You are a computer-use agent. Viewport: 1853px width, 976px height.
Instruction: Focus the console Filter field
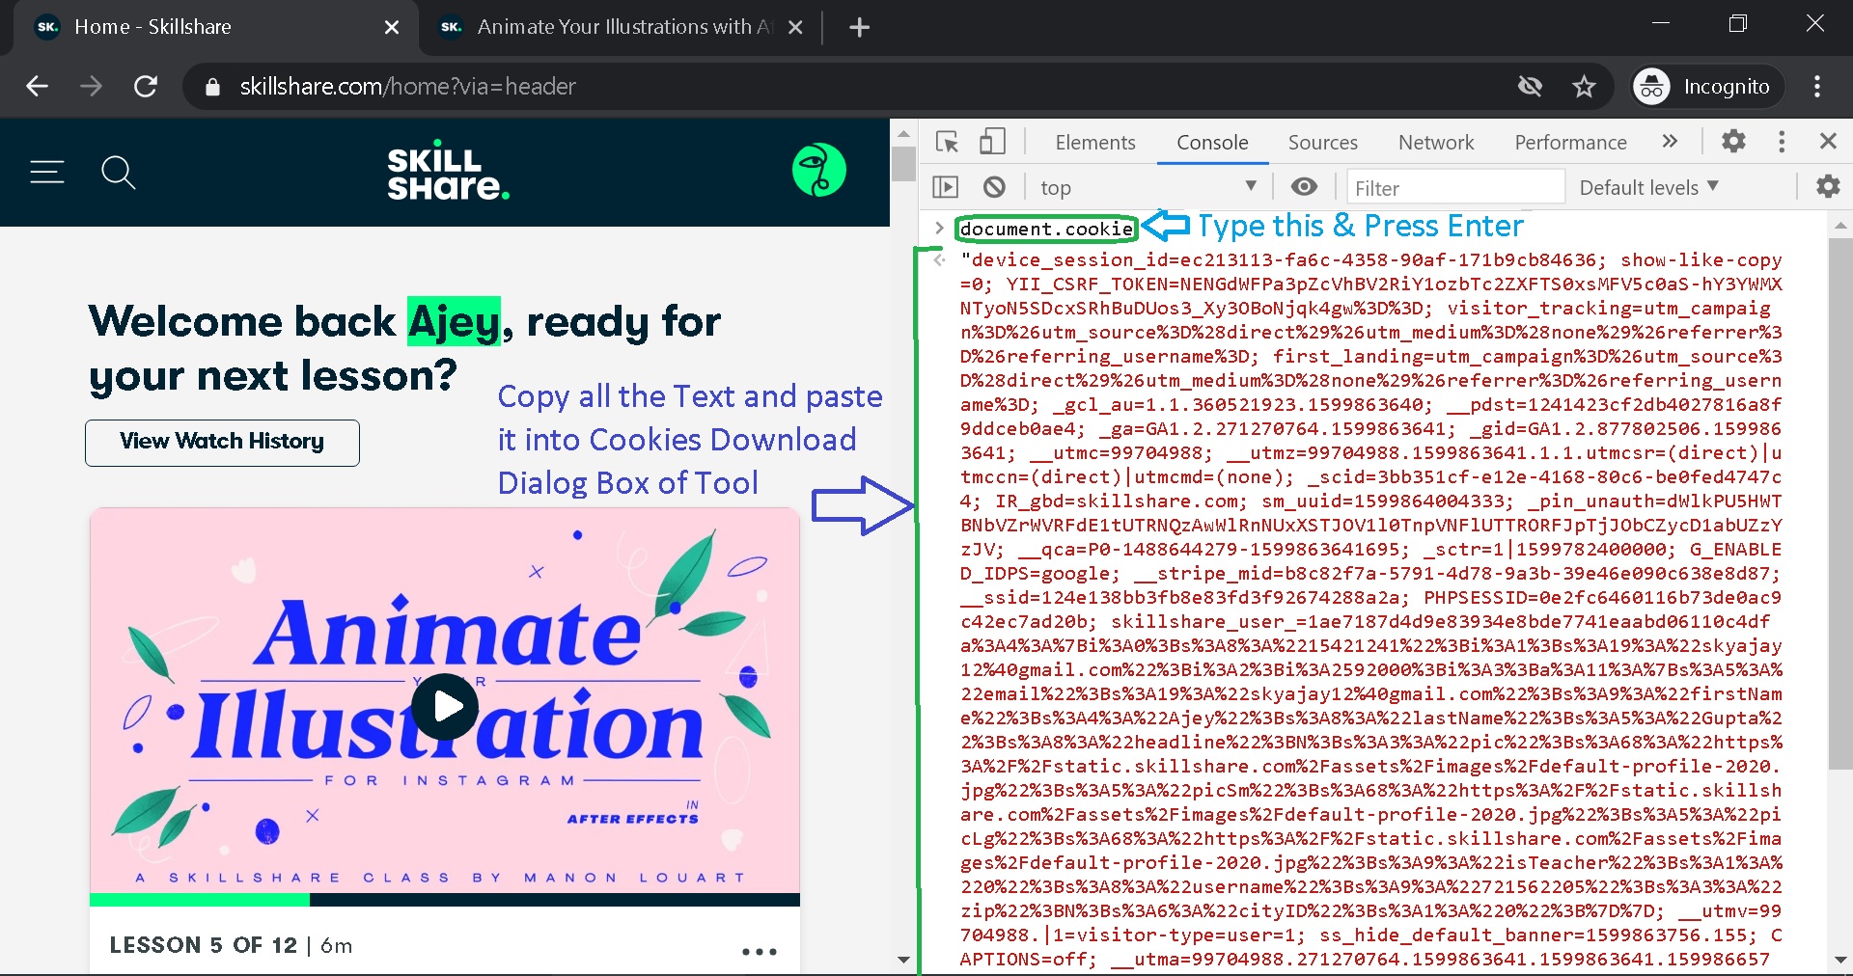click(x=1454, y=187)
